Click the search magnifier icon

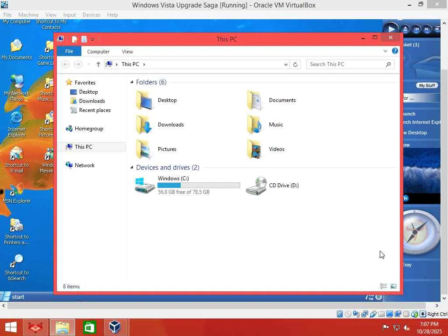tap(388, 65)
